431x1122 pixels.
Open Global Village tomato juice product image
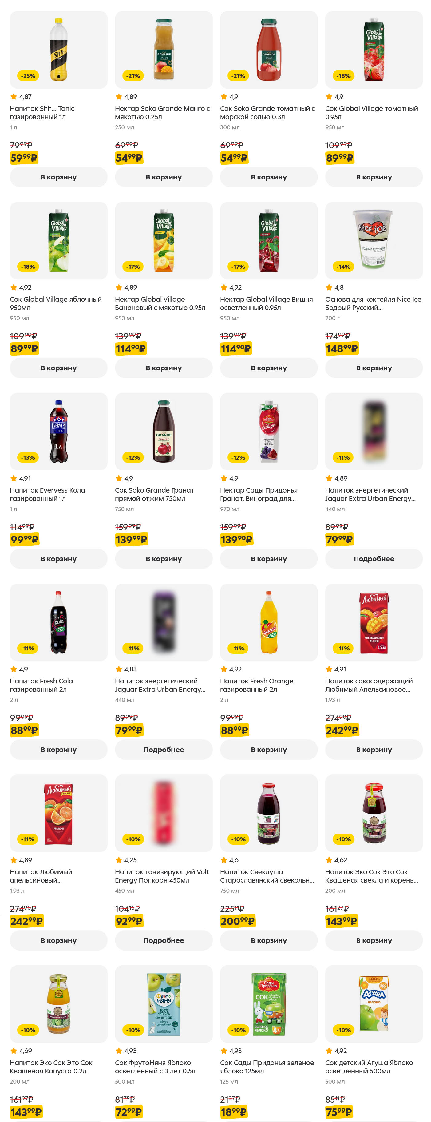374,50
